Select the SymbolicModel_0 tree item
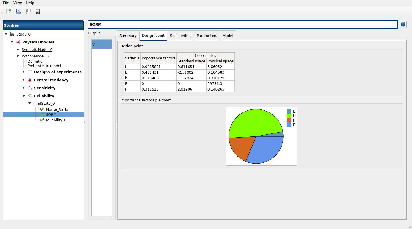412x229 pixels. [37, 49]
